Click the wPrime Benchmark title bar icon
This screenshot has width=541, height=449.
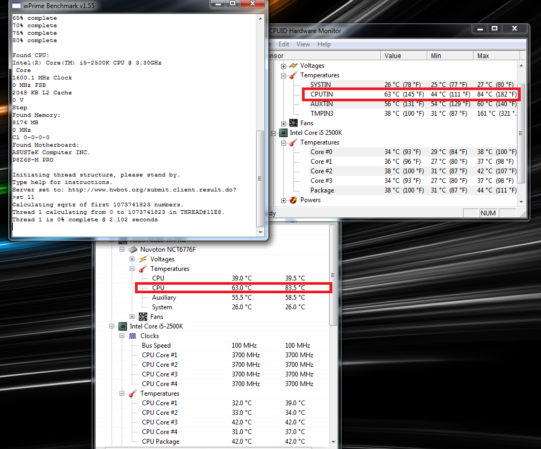point(16,5)
